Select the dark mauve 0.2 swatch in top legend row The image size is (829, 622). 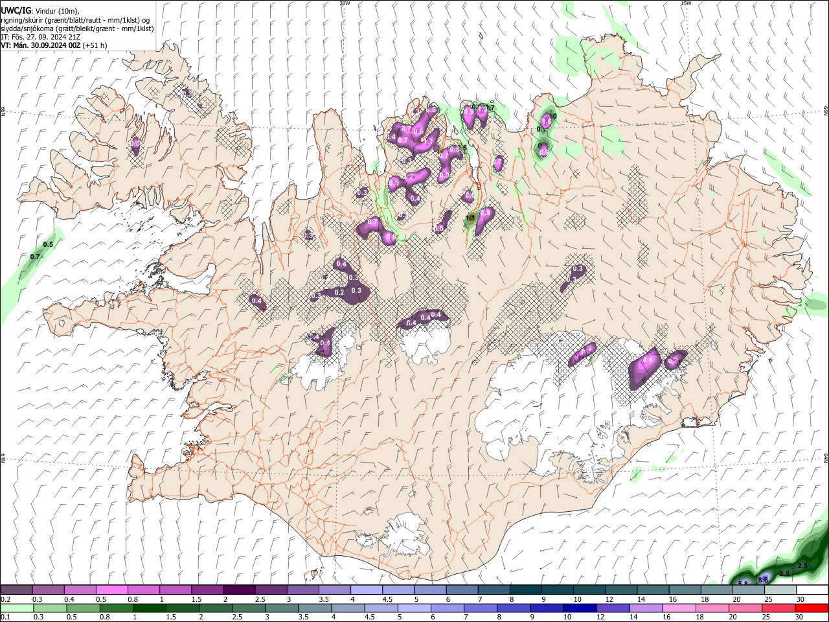[16, 590]
